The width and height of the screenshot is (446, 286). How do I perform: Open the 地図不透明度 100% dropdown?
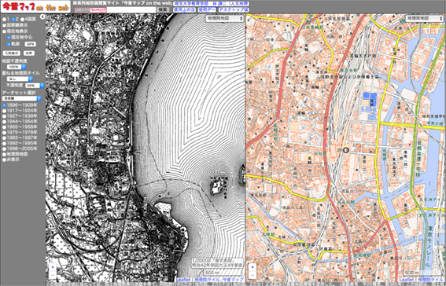coord(17,67)
